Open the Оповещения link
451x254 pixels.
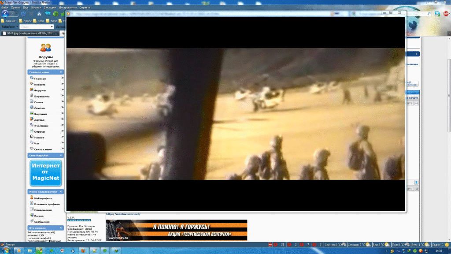point(43,210)
